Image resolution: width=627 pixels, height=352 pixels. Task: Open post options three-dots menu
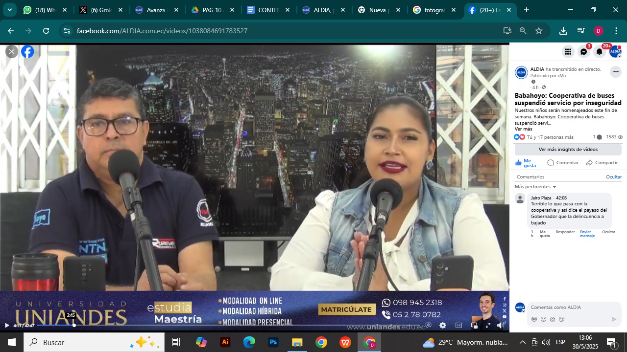click(x=615, y=72)
